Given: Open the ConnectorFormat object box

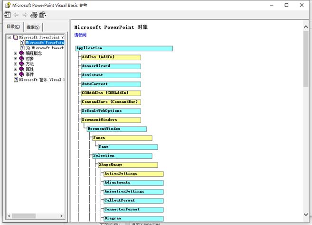Looking at the screenshot, I should tap(133, 209).
